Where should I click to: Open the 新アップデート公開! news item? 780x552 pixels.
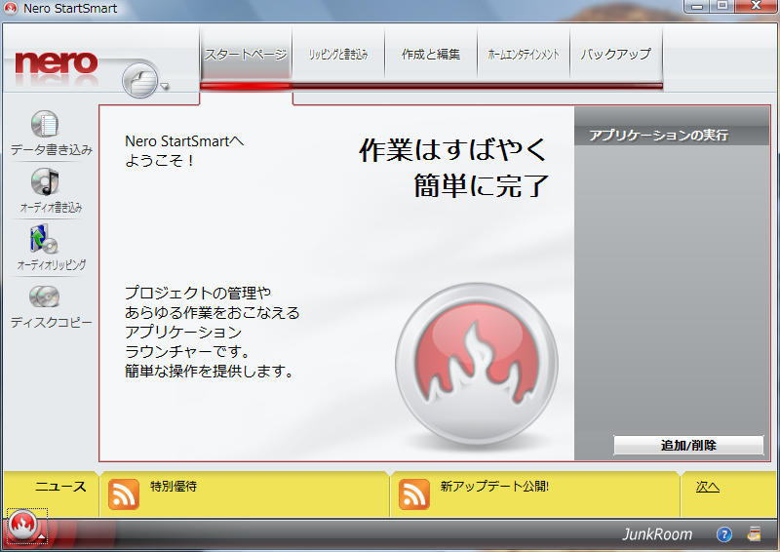[494, 486]
